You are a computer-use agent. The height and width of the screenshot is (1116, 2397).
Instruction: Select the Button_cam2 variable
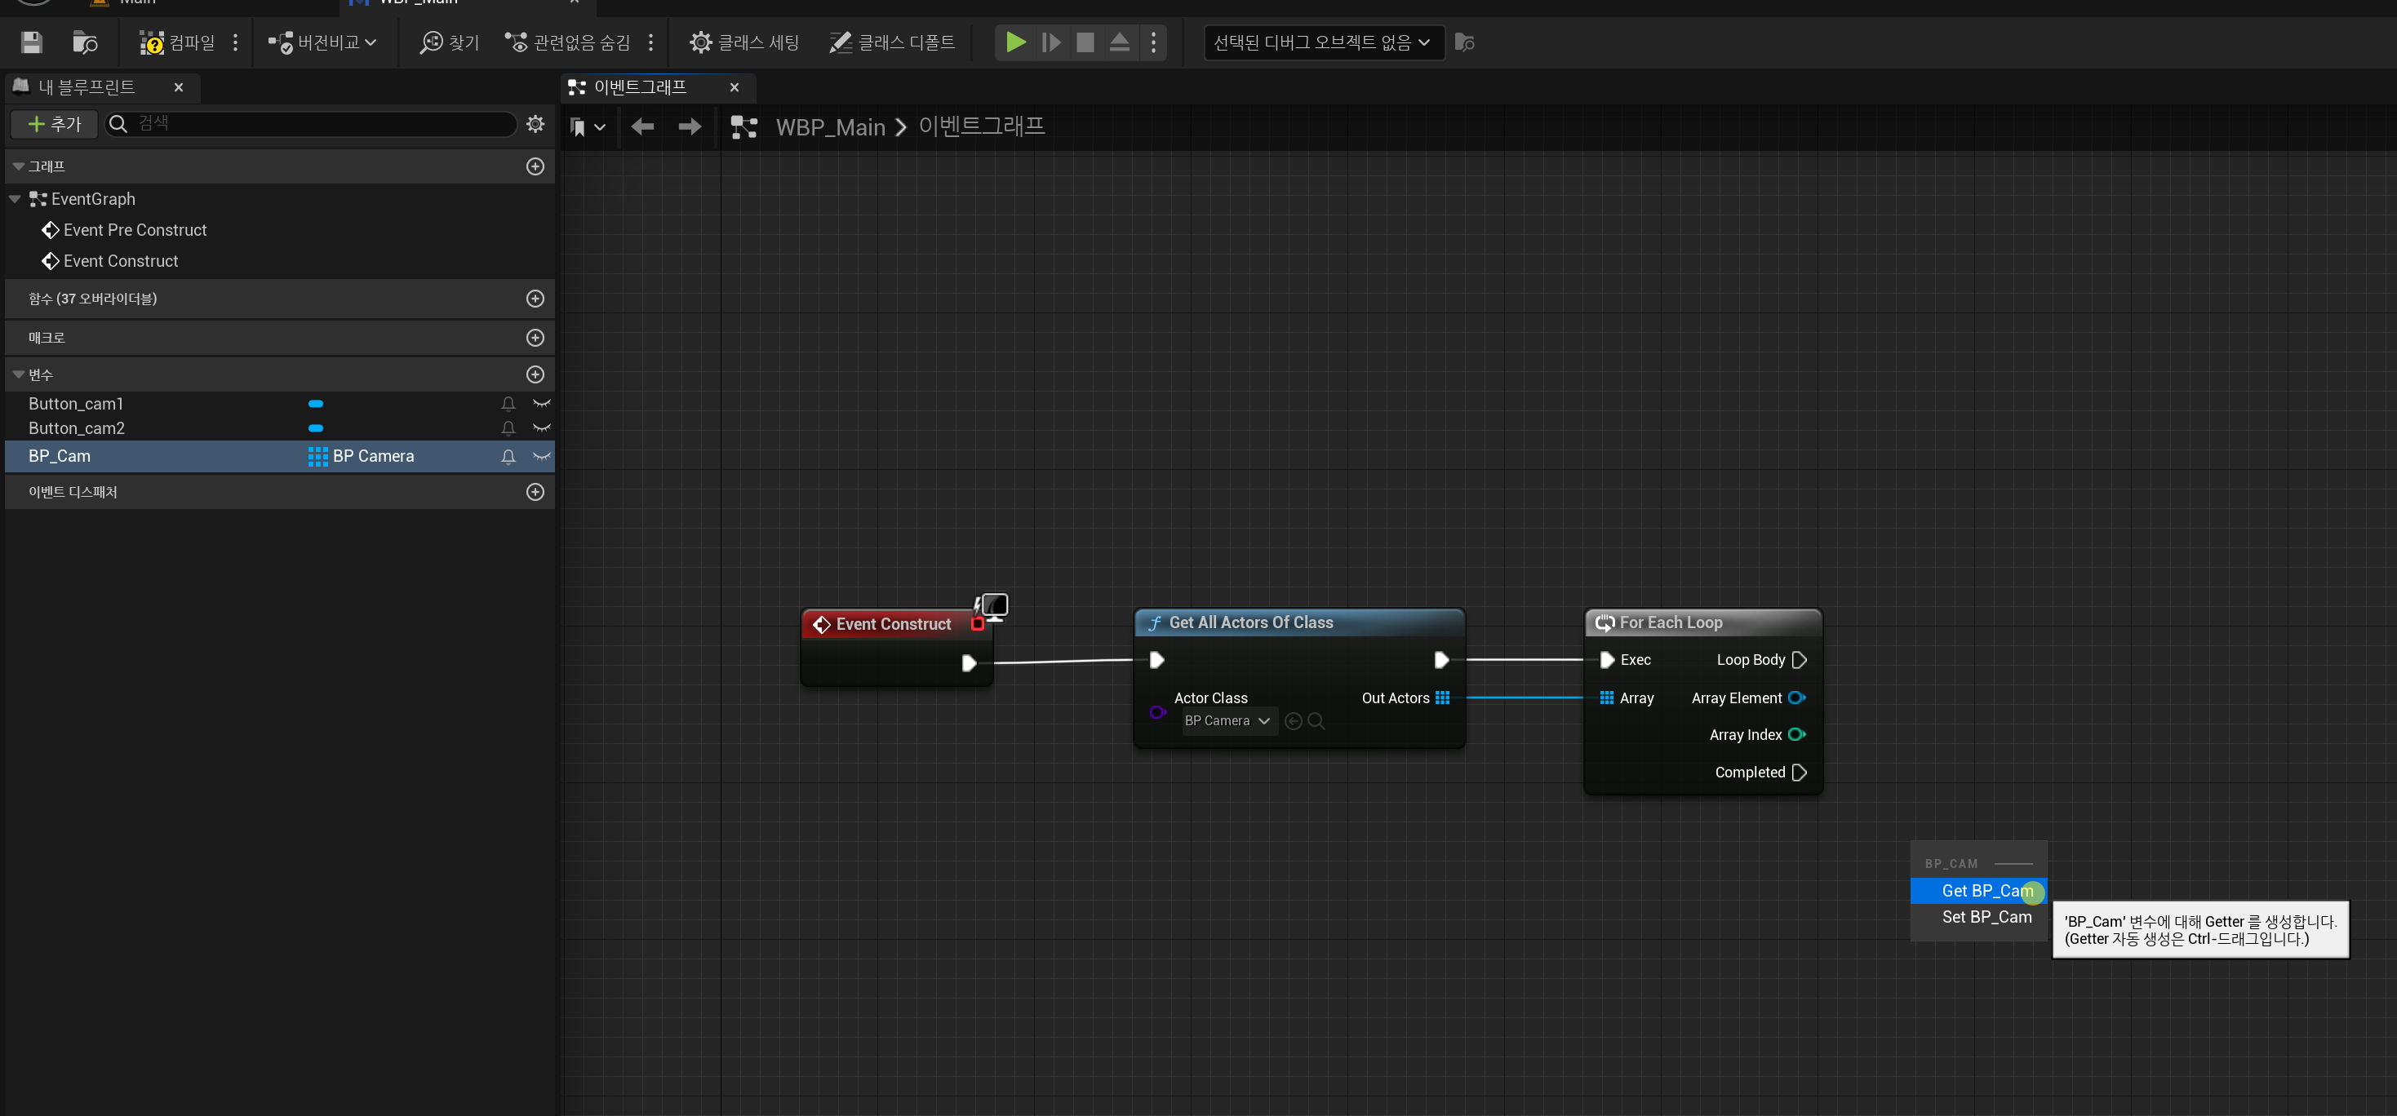pos(76,429)
